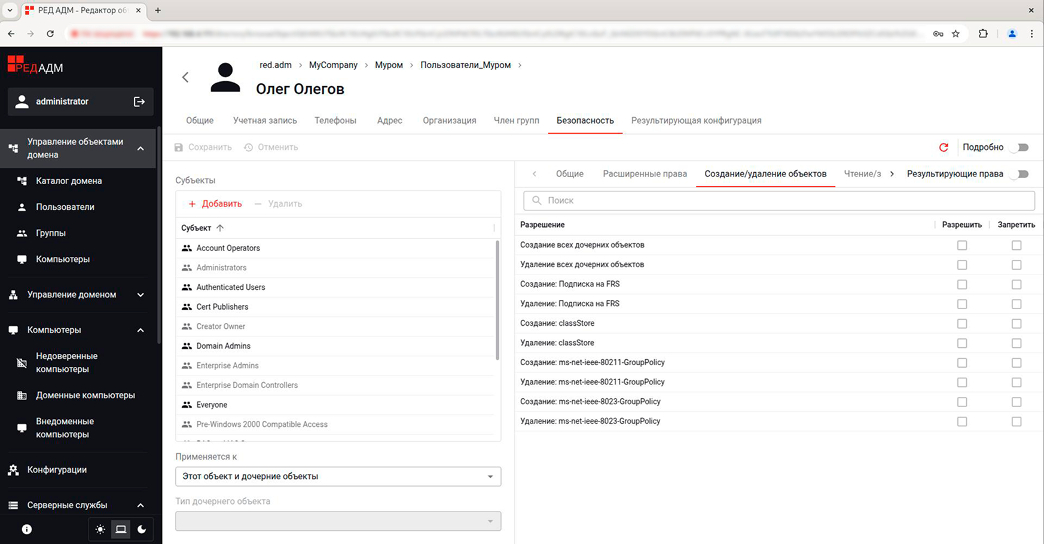The height and width of the screenshot is (544, 1044).
Task: Click the Компьютеры monitor icon under domain objects
Action: [22, 259]
